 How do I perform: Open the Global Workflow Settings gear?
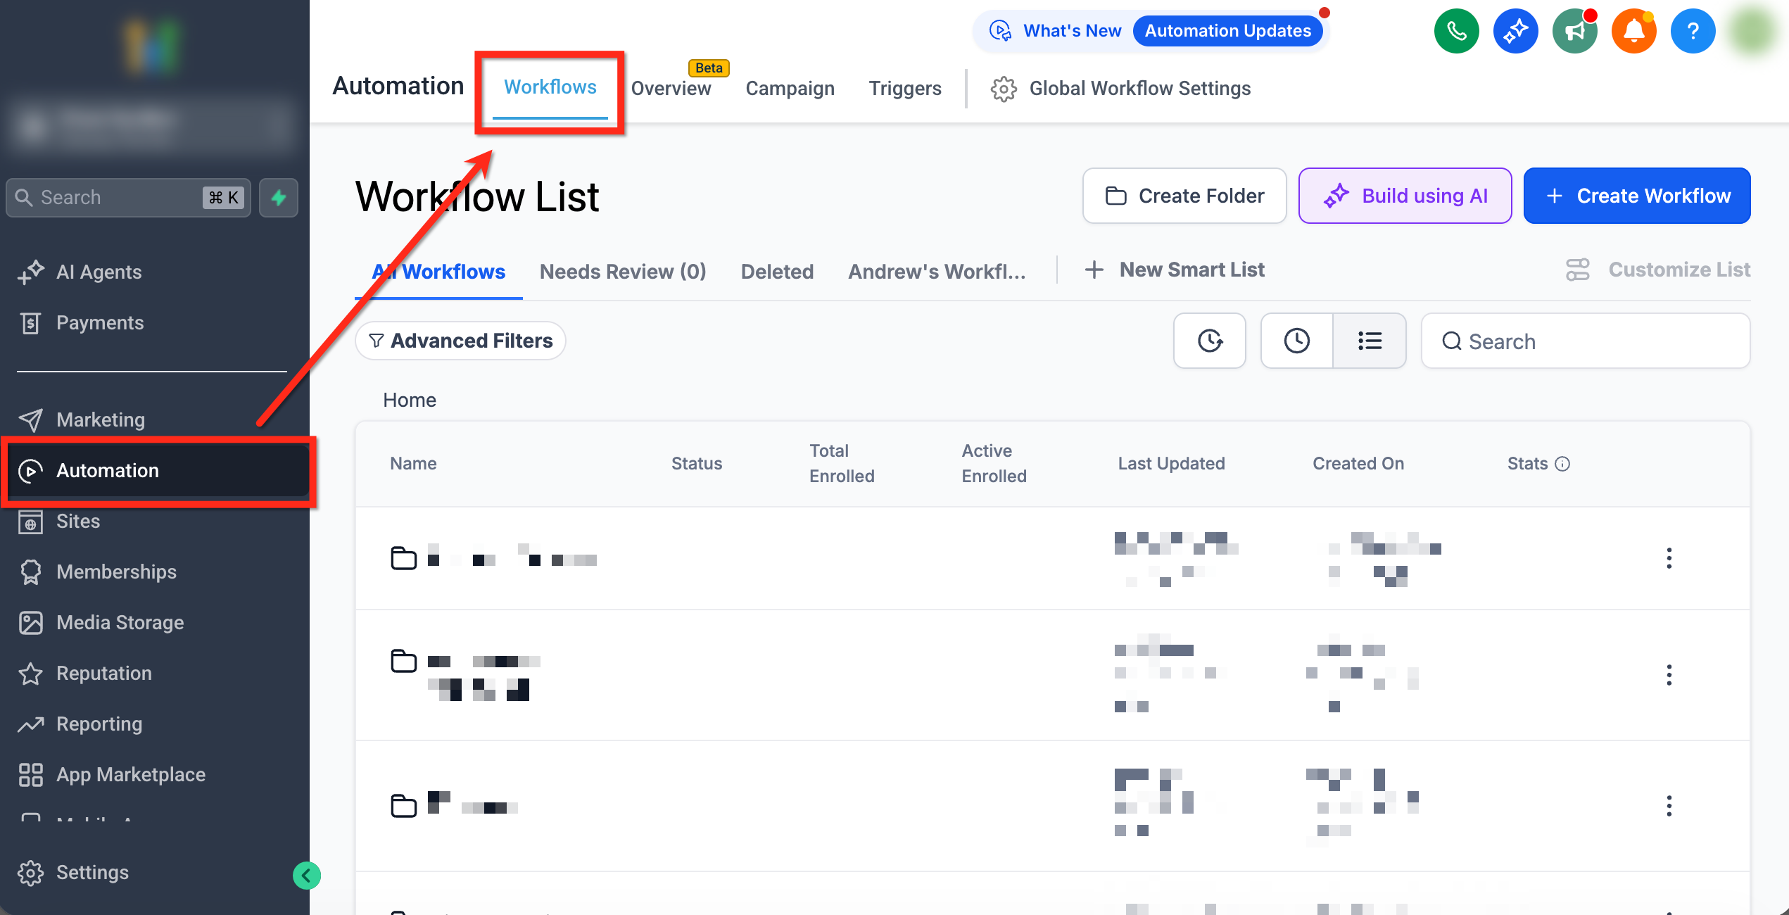(x=1004, y=89)
